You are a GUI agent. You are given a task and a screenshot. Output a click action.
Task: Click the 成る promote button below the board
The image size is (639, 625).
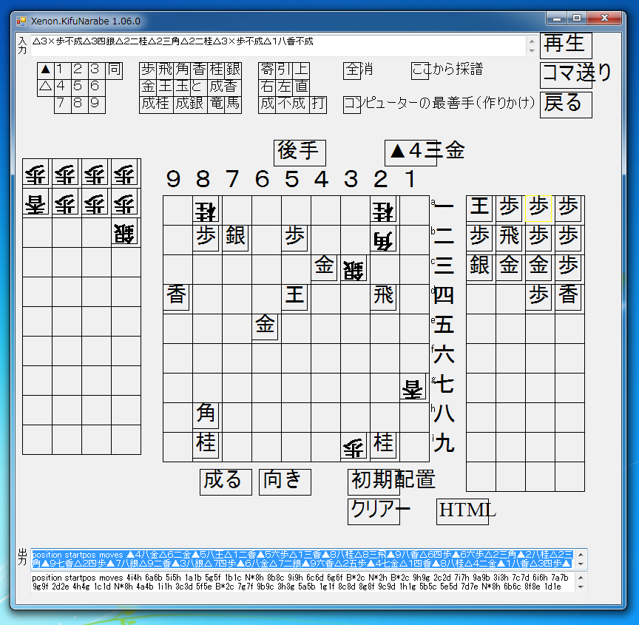[226, 482]
